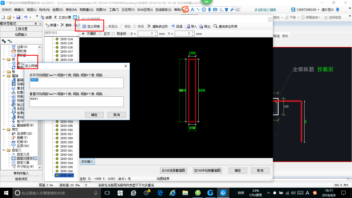
Task: Open 查询多边形库 polygon library search
Action: tap(225, 26)
